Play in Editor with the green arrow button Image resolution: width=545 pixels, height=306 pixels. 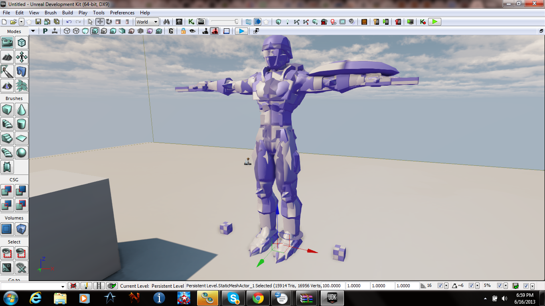click(435, 22)
